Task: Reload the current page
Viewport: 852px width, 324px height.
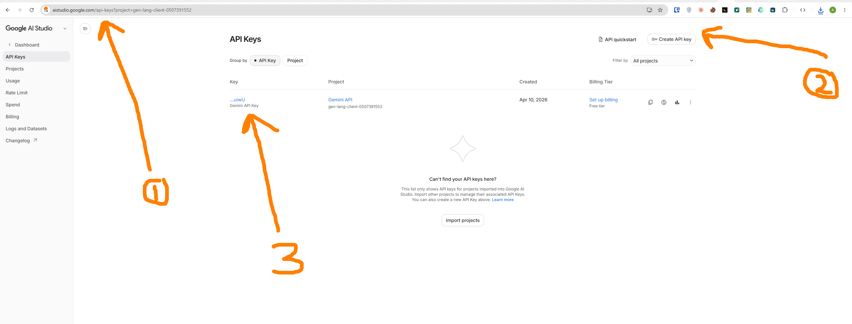Action: click(x=32, y=10)
